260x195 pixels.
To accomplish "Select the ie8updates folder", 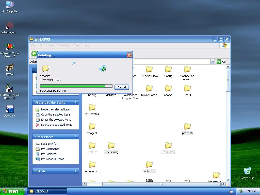I will [x=92, y=110].
